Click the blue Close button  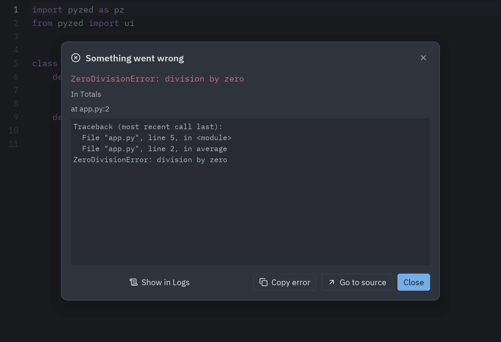(414, 282)
